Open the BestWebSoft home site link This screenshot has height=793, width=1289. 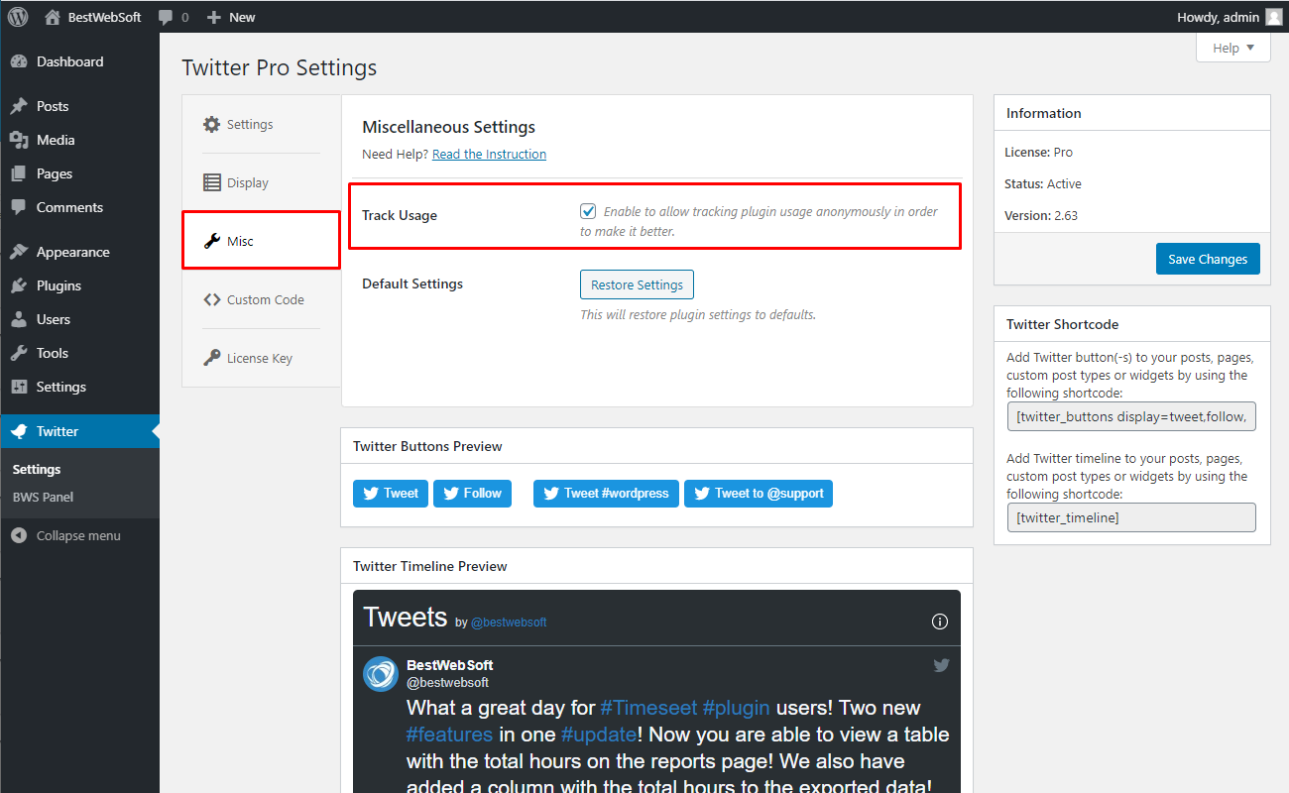[x=94, y=17]
